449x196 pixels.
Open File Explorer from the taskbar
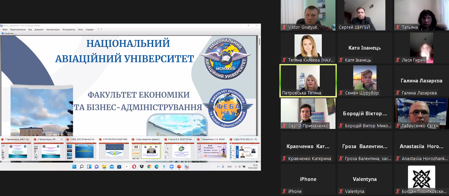click(x=104, y=167)
